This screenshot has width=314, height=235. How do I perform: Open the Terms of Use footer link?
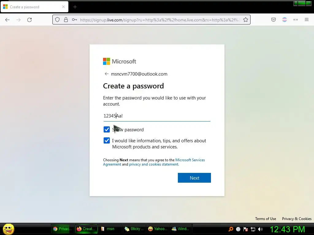pos(266,218)
